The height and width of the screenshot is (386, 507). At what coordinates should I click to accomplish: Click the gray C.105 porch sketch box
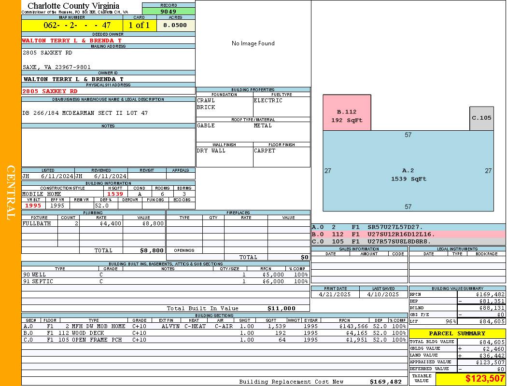[481, 118]
